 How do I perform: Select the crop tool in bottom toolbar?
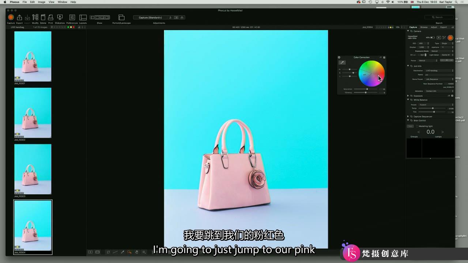(108, 252)
